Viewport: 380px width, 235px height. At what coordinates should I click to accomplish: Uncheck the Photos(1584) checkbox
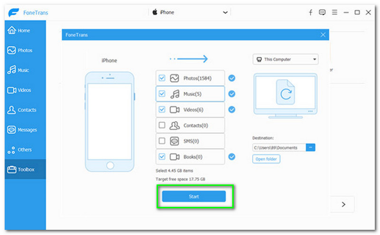coord(161,78)
